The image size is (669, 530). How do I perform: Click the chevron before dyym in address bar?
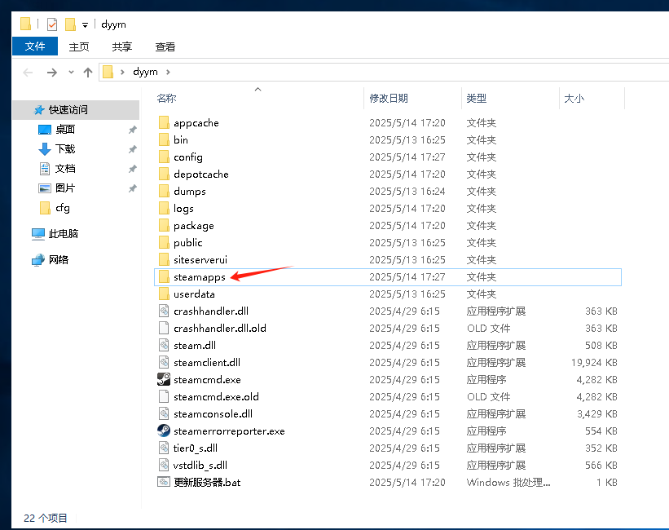pyautogui.click(x=122, y=73)
